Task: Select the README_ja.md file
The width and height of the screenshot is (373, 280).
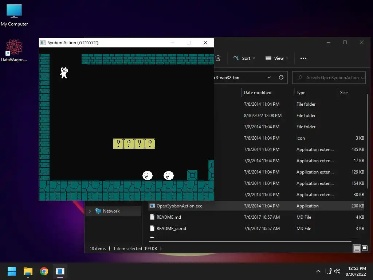Action: pyautogui.click(x=256, y=229)
